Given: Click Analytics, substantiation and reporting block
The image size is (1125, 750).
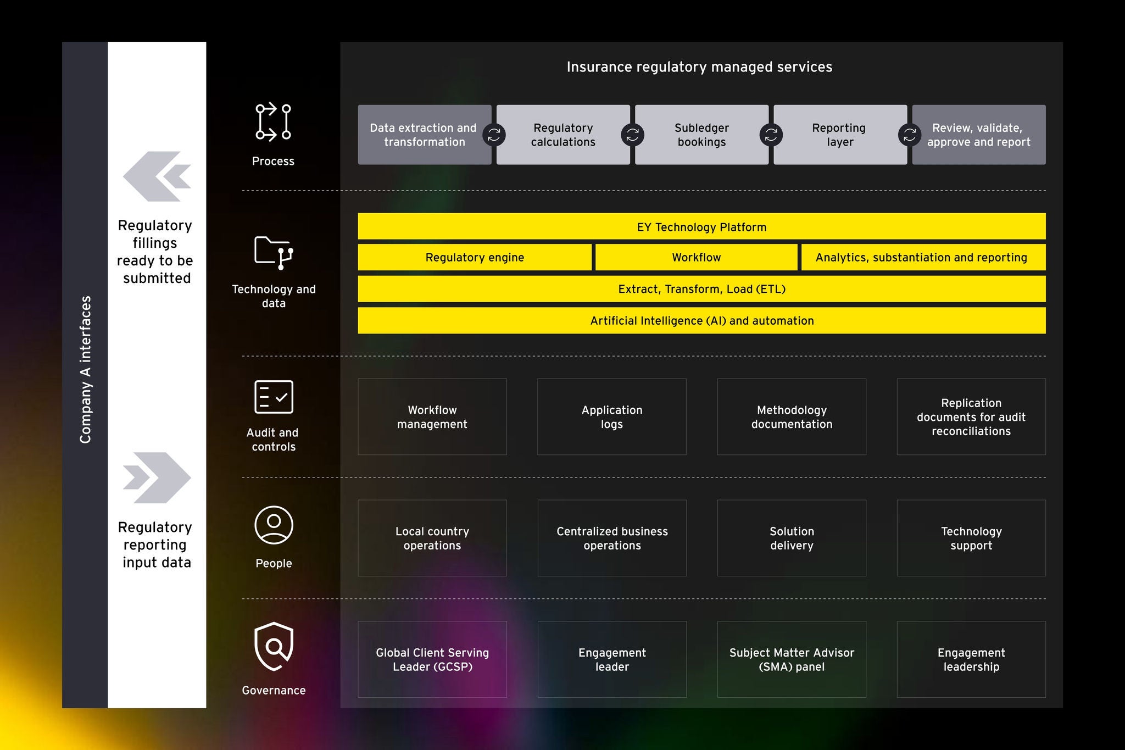Looking at the screenshot, I should pyautogui.click(x=923, y=257).
